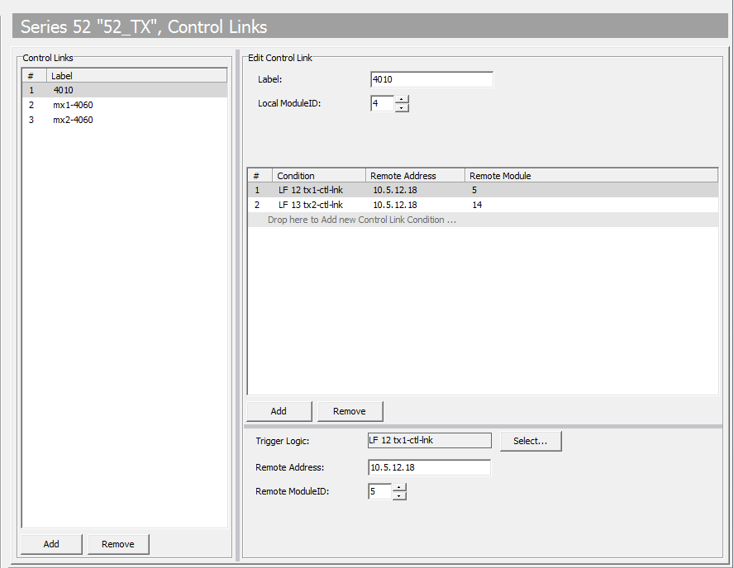
Task: Decrease Local ModuleID with the down arrow
Action: click(x=402, y=108)
